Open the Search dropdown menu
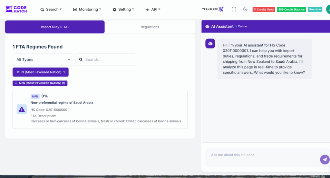The height and width of the screenshot is (178, 330). pyautogui.click(x=51, y=9)
